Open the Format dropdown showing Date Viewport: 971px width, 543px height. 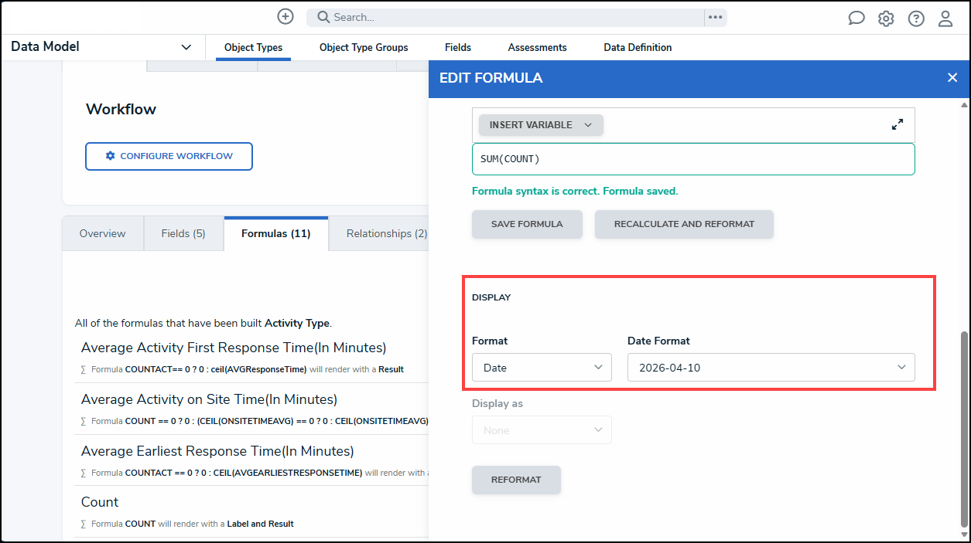coord(542,368)
